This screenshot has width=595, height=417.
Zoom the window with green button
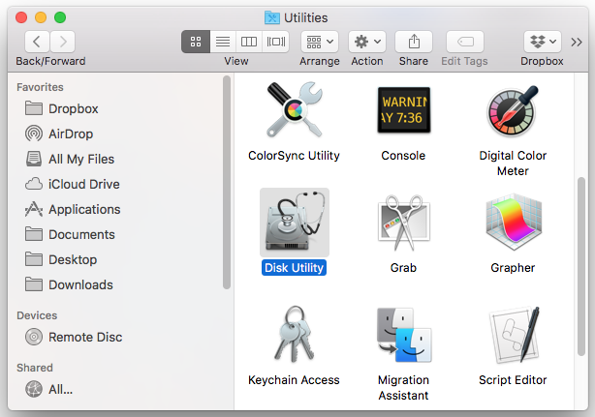tap(60, 17)
